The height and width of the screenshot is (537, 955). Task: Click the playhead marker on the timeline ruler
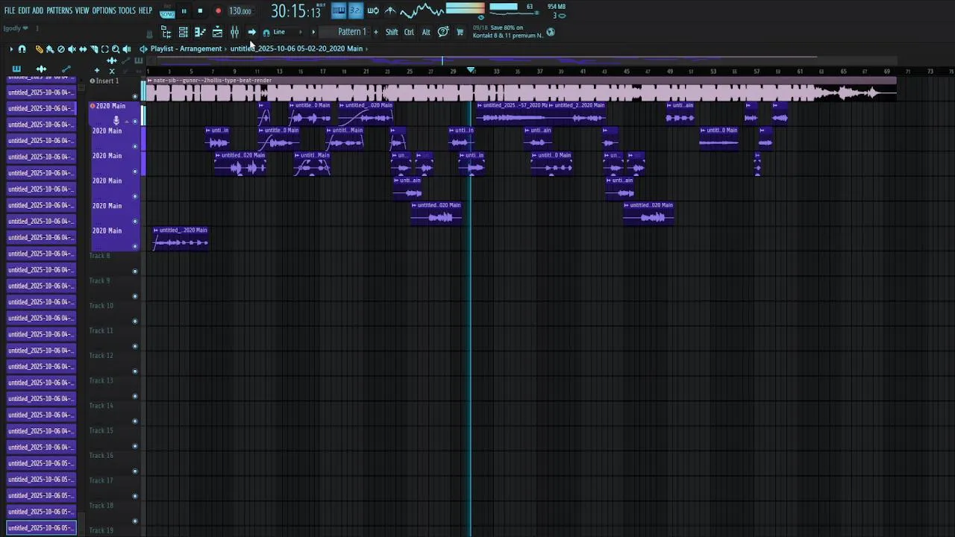tap(471, 70)
